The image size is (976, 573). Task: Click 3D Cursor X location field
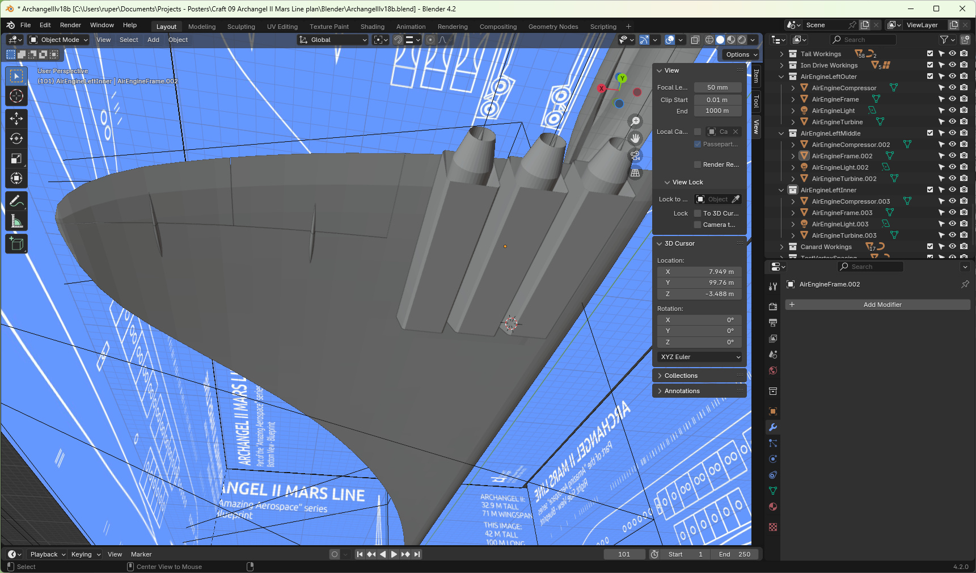coord(699,272)
